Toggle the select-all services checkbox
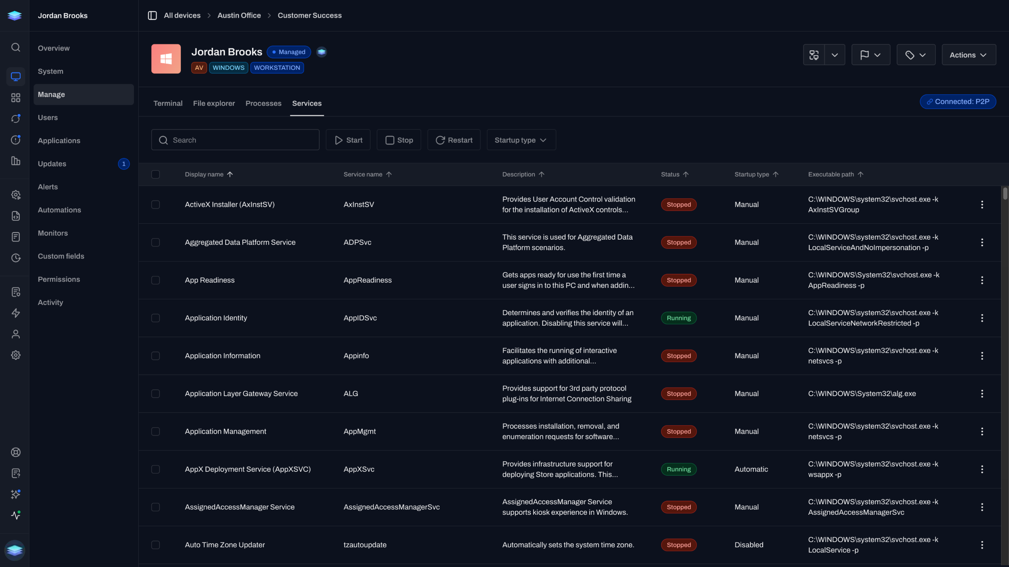The height and width of the screenshot is (567, 1009). [155, 174]
